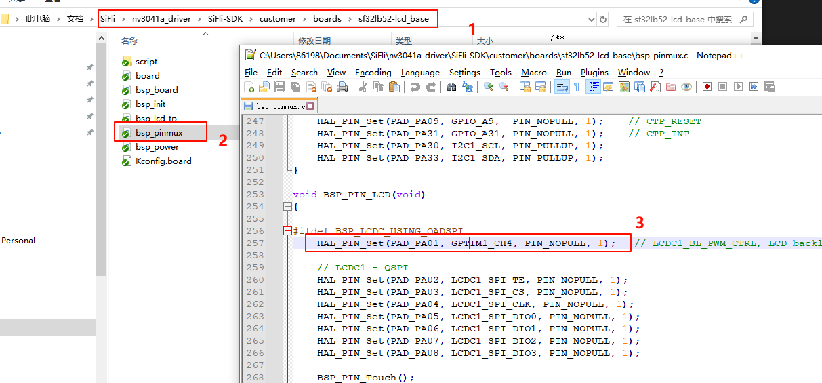822x383 pixels.
Task: Click the Save All toolbar icon
Action: click(295, 87)
